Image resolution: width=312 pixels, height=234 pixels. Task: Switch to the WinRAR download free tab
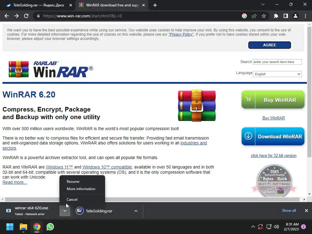point(112,5)
